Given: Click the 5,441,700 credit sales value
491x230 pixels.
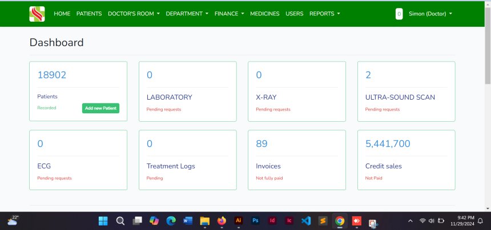Looking at the screenshot, I should tap(388, 143).
